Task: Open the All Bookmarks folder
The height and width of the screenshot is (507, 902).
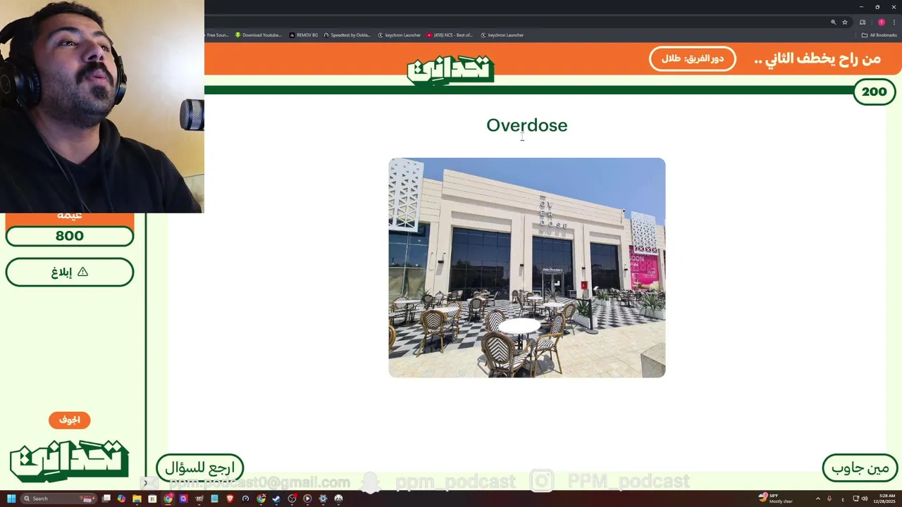Action: click(879, 35)
